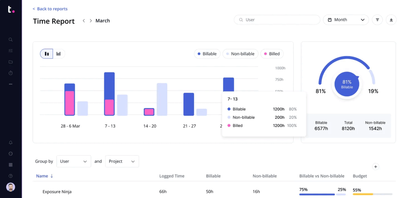Open the Project grouping dropdown
The image size is (403, 198).
[x=122, y=161]
